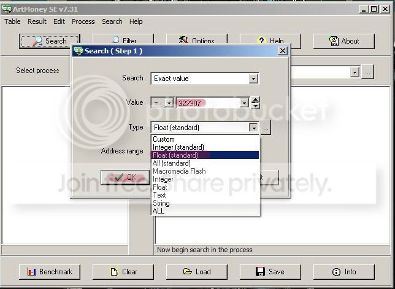
Task: Increase value with the up stepper arrow
Action: (255, 100)
